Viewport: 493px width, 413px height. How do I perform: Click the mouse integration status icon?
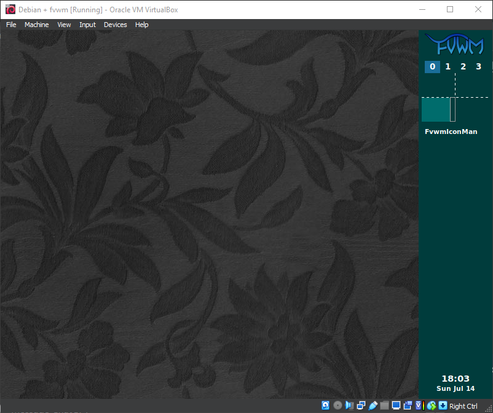point(431,406)
